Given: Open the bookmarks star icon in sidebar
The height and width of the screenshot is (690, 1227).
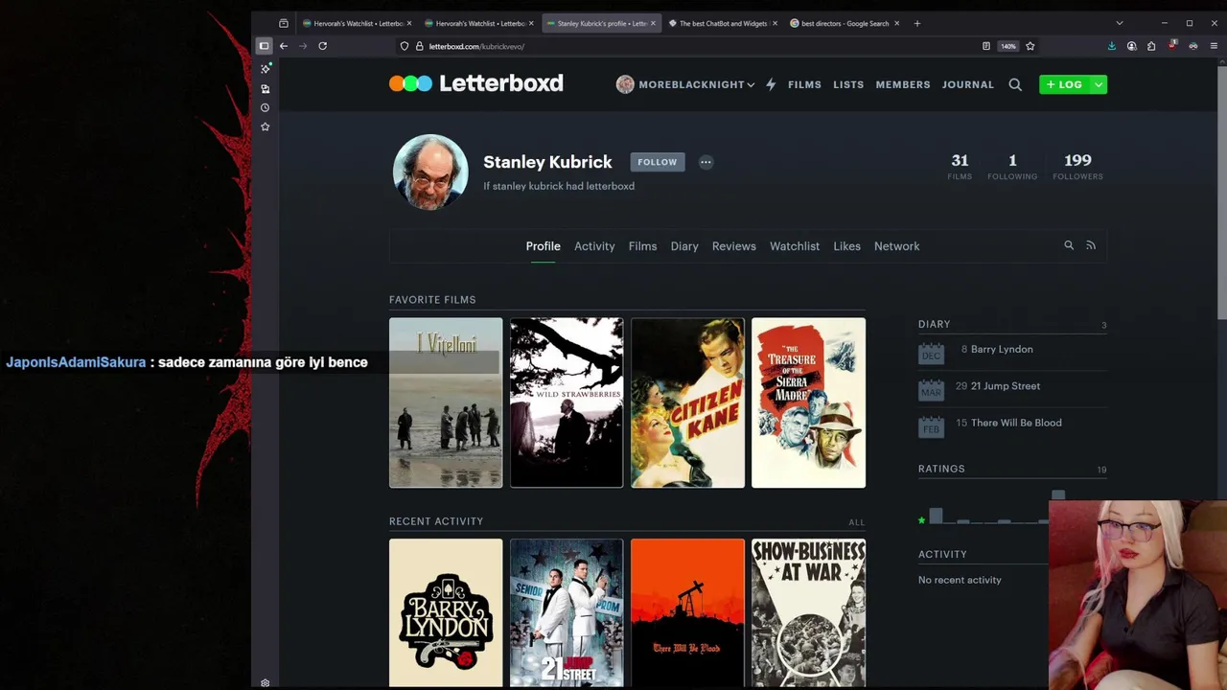Looking at the screenshot, I should (x=266, y=126).
